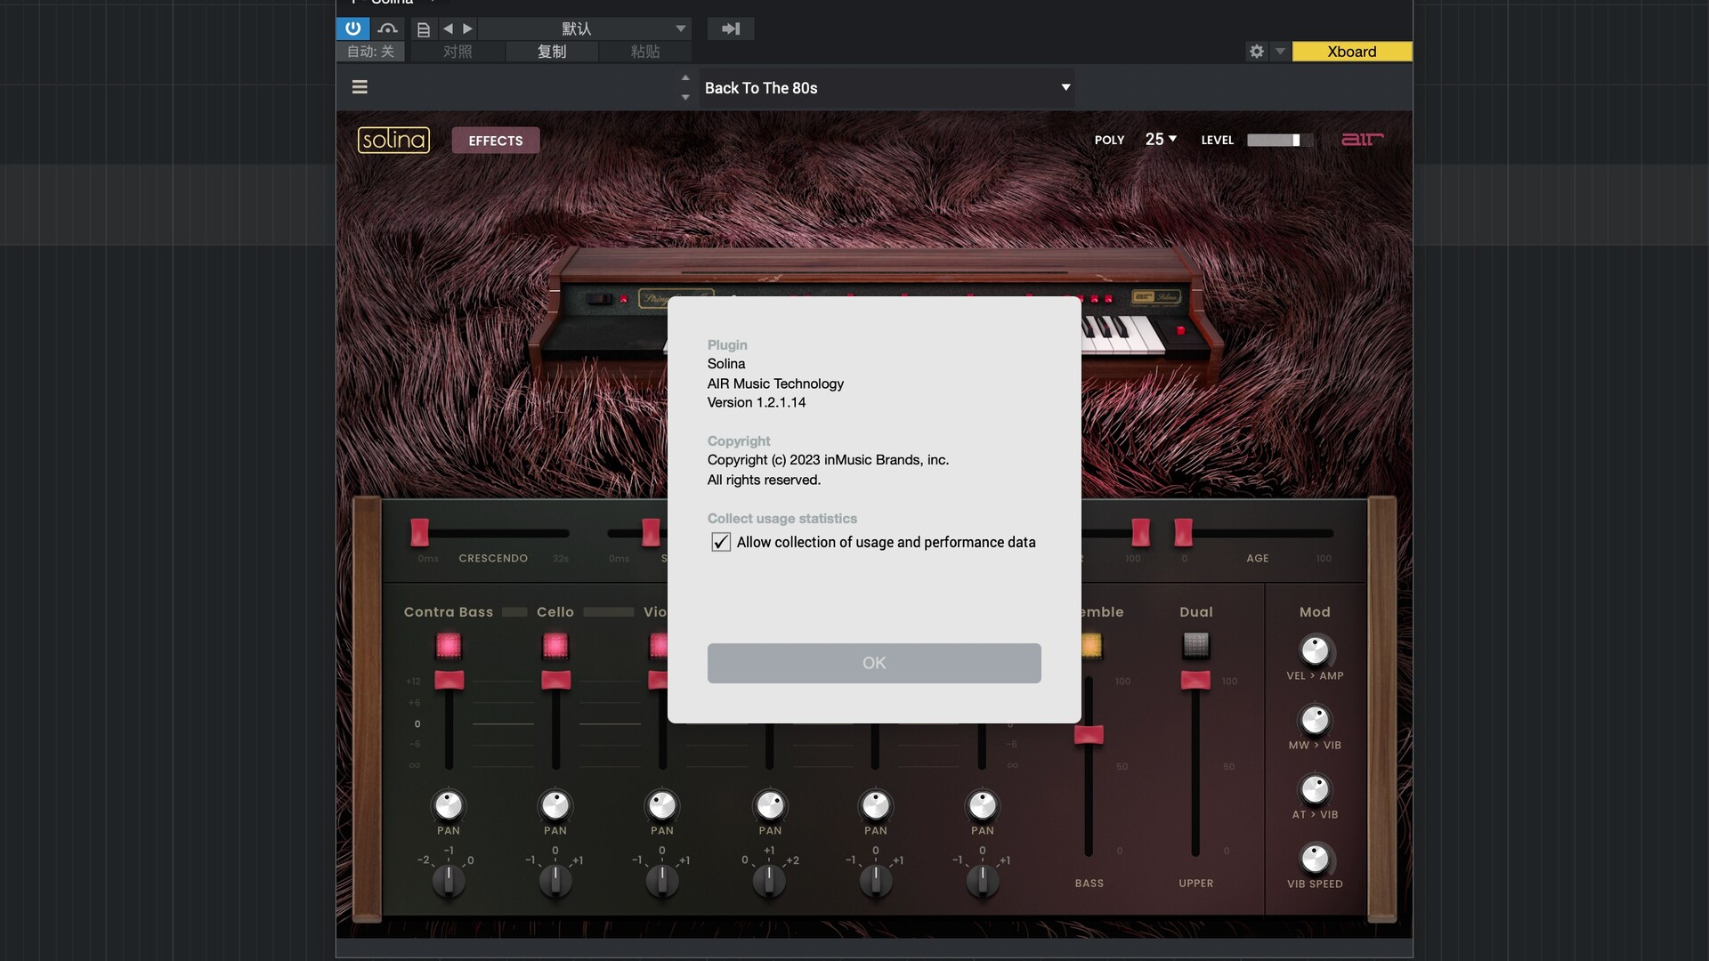1709x961 pixels.
Task: Toggle the plugin power bypass button
Action: click(352, 28)
